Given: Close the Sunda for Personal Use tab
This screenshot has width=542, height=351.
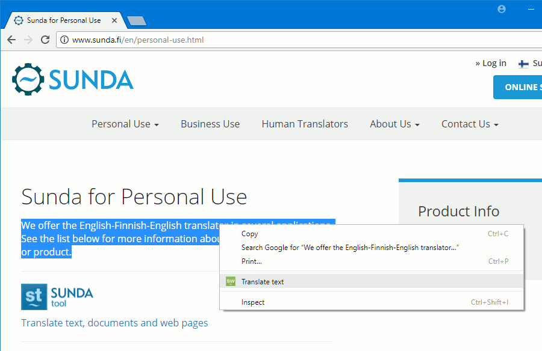Looking at the screenshot, I should (x=114, y=20).
